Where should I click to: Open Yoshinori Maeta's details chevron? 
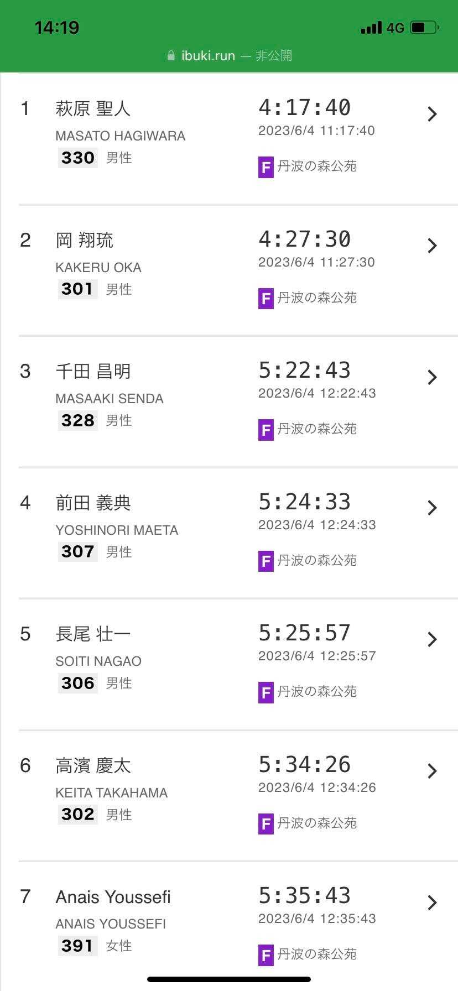[x=433, y=508]
